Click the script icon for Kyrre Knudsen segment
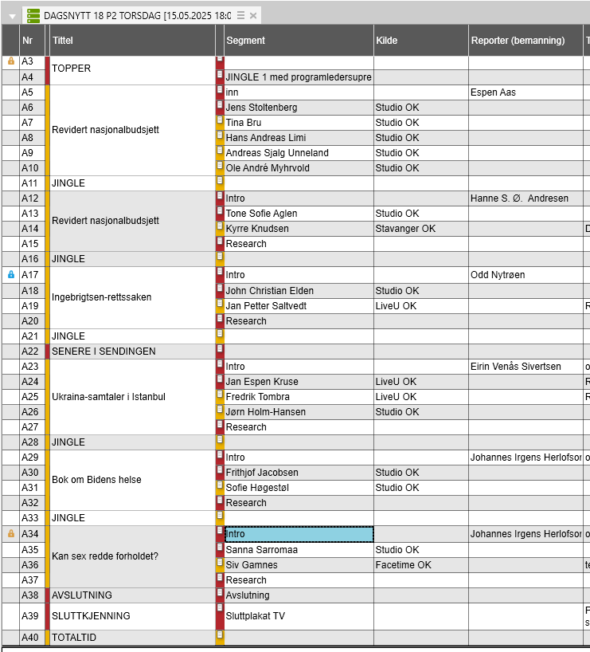The height and width of the screenshot is (652, 590). tap(221, 226)
